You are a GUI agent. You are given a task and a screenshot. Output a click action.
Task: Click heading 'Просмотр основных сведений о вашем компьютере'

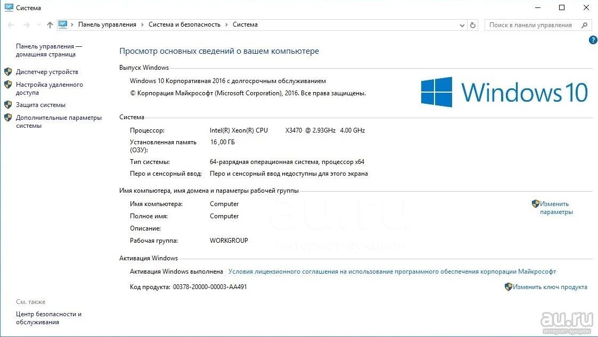(219, 51)
